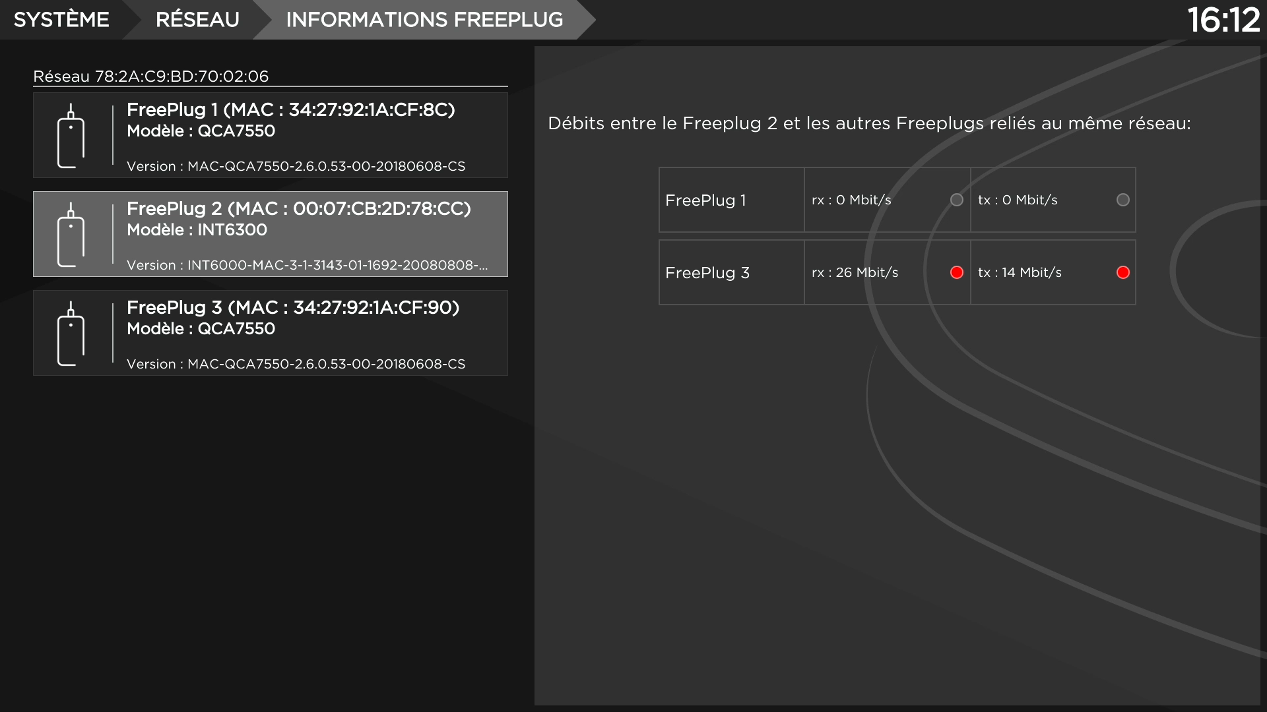Select FreePlug 1 list entry title
The width and height of the screenshot is (1267, 712).
290,109
